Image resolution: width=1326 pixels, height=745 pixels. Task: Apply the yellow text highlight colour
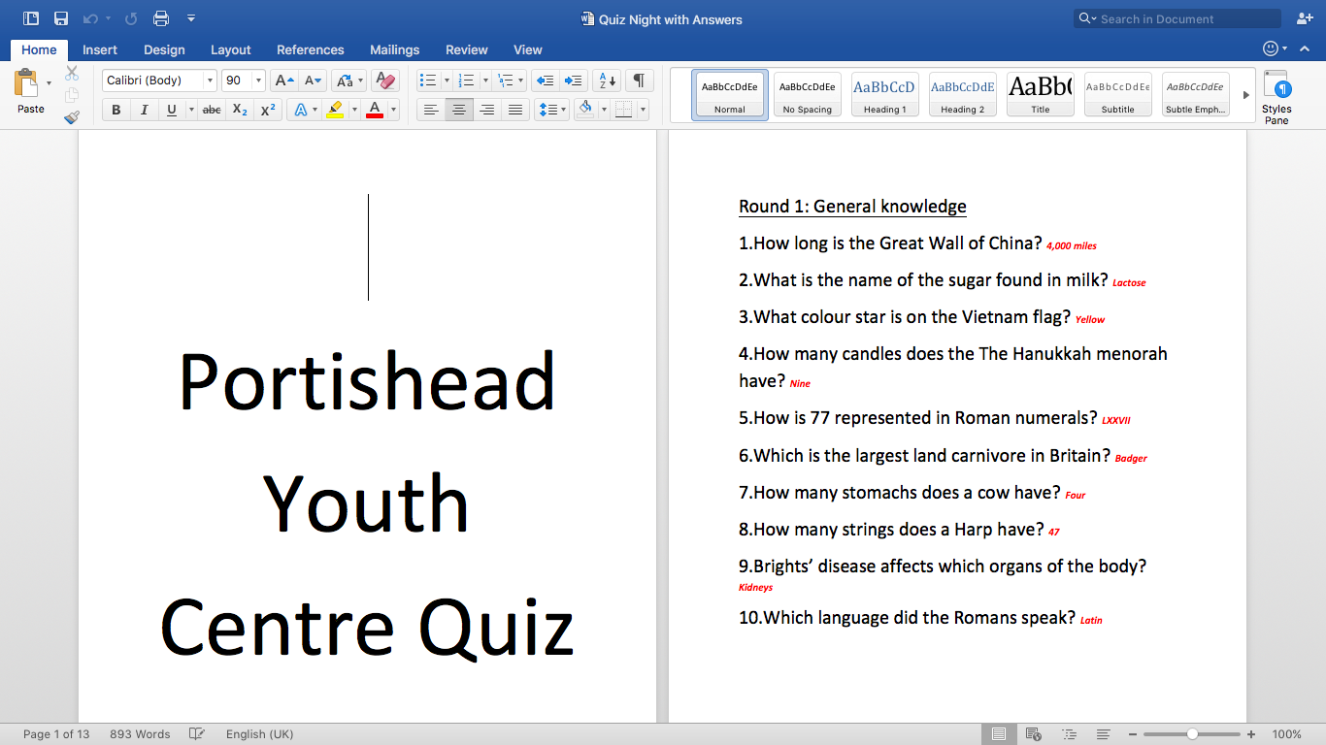click(335, 110)
